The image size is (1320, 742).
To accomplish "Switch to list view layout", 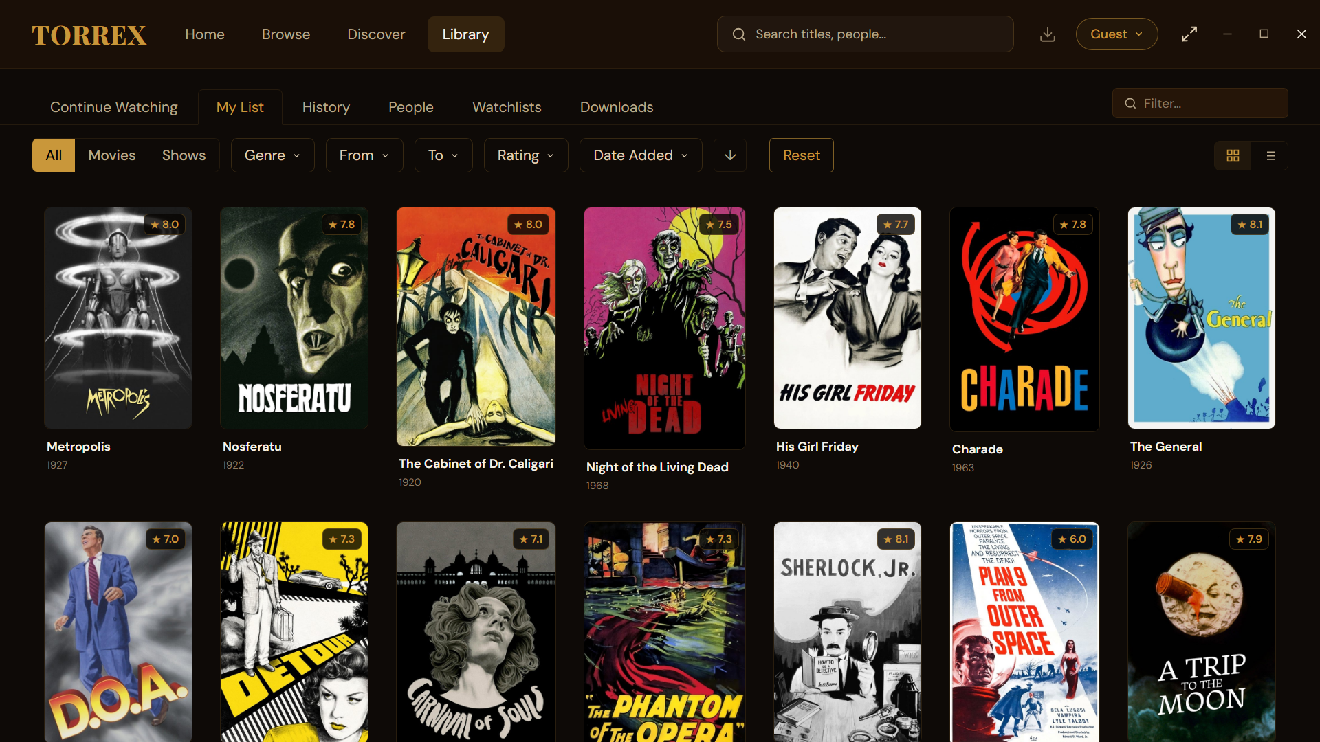I will (1270, 156).
